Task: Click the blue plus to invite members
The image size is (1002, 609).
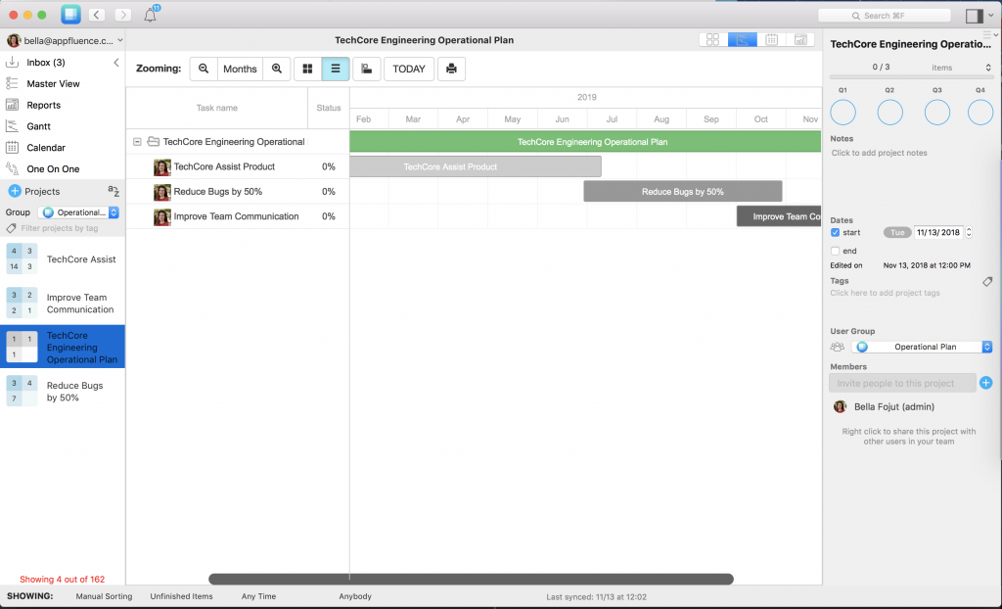Action: click(x=986, y=383)
